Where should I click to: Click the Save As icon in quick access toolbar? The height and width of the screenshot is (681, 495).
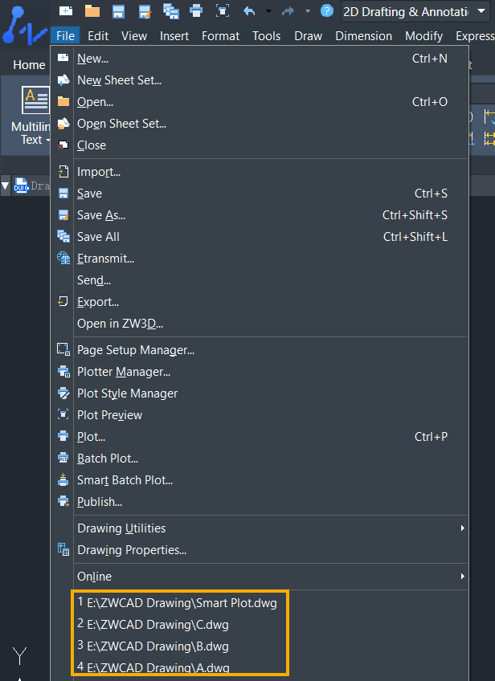[x=145, y=12]
